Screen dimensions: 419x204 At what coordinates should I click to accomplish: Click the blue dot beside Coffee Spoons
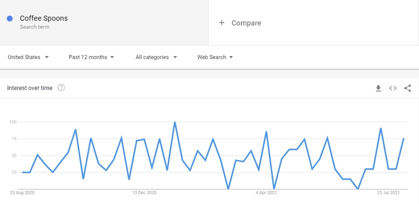[10, 18]
